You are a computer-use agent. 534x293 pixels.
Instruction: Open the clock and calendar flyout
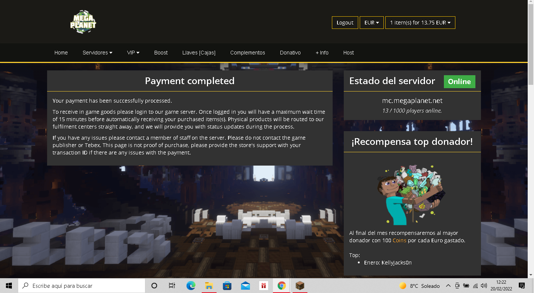pos(501,286)
